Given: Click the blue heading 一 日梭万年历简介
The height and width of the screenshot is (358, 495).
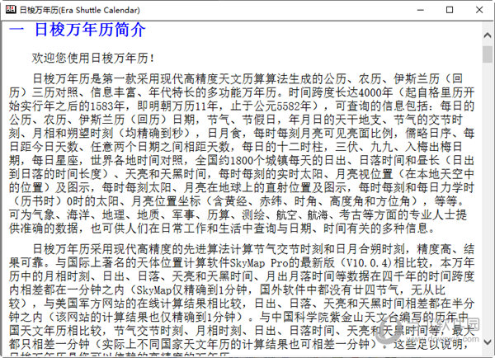Looking at the screenshot, I should 78,31.
